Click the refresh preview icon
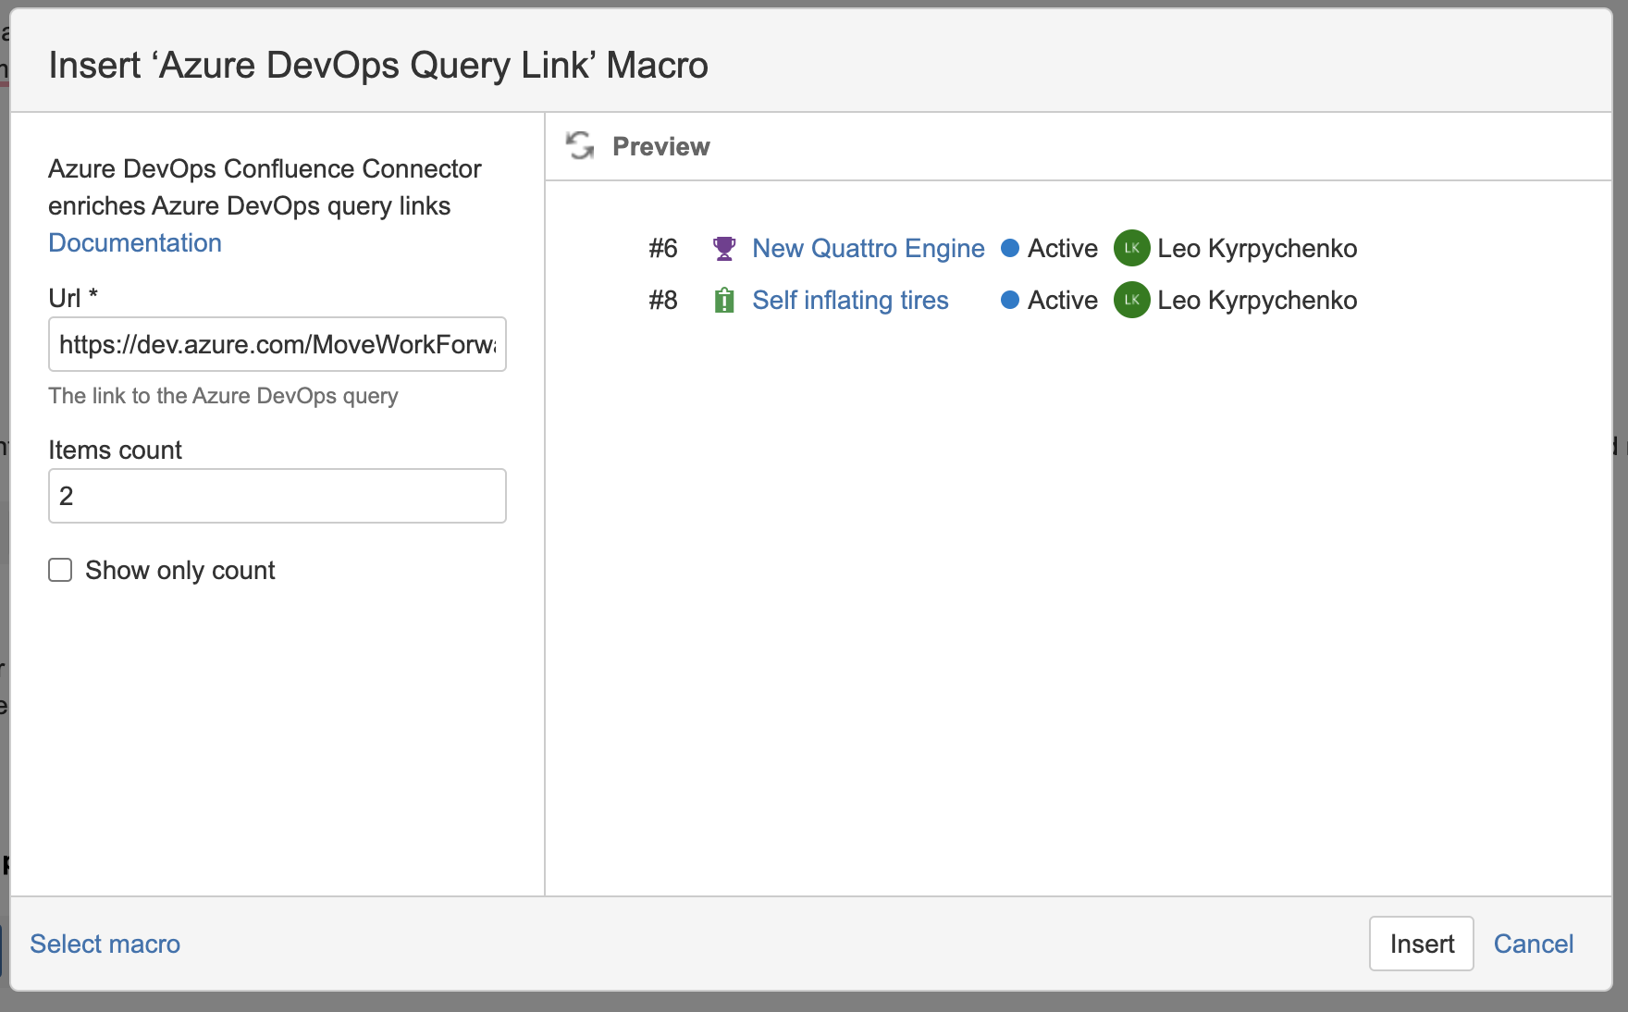Screen dimensions: 1628x1012 (x=580, y=146)
